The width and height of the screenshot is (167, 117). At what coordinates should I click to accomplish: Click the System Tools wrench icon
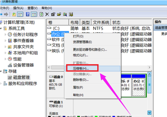tap(5, 28)
